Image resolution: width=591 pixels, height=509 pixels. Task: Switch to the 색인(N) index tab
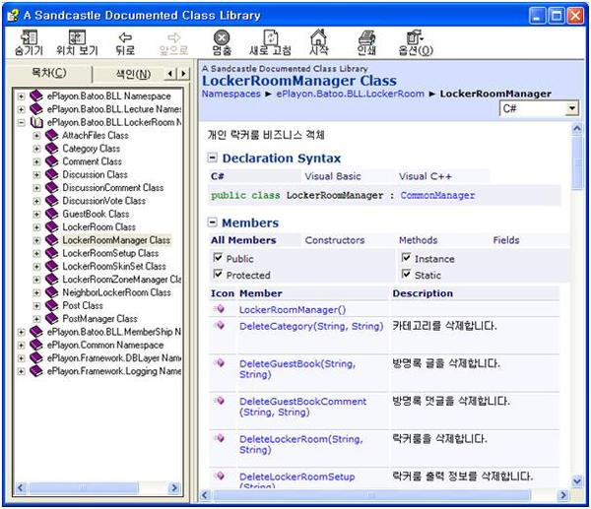coord(133,74)
